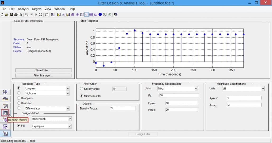
Task: Open the Help menu
Action: click(x=72, y=9)
